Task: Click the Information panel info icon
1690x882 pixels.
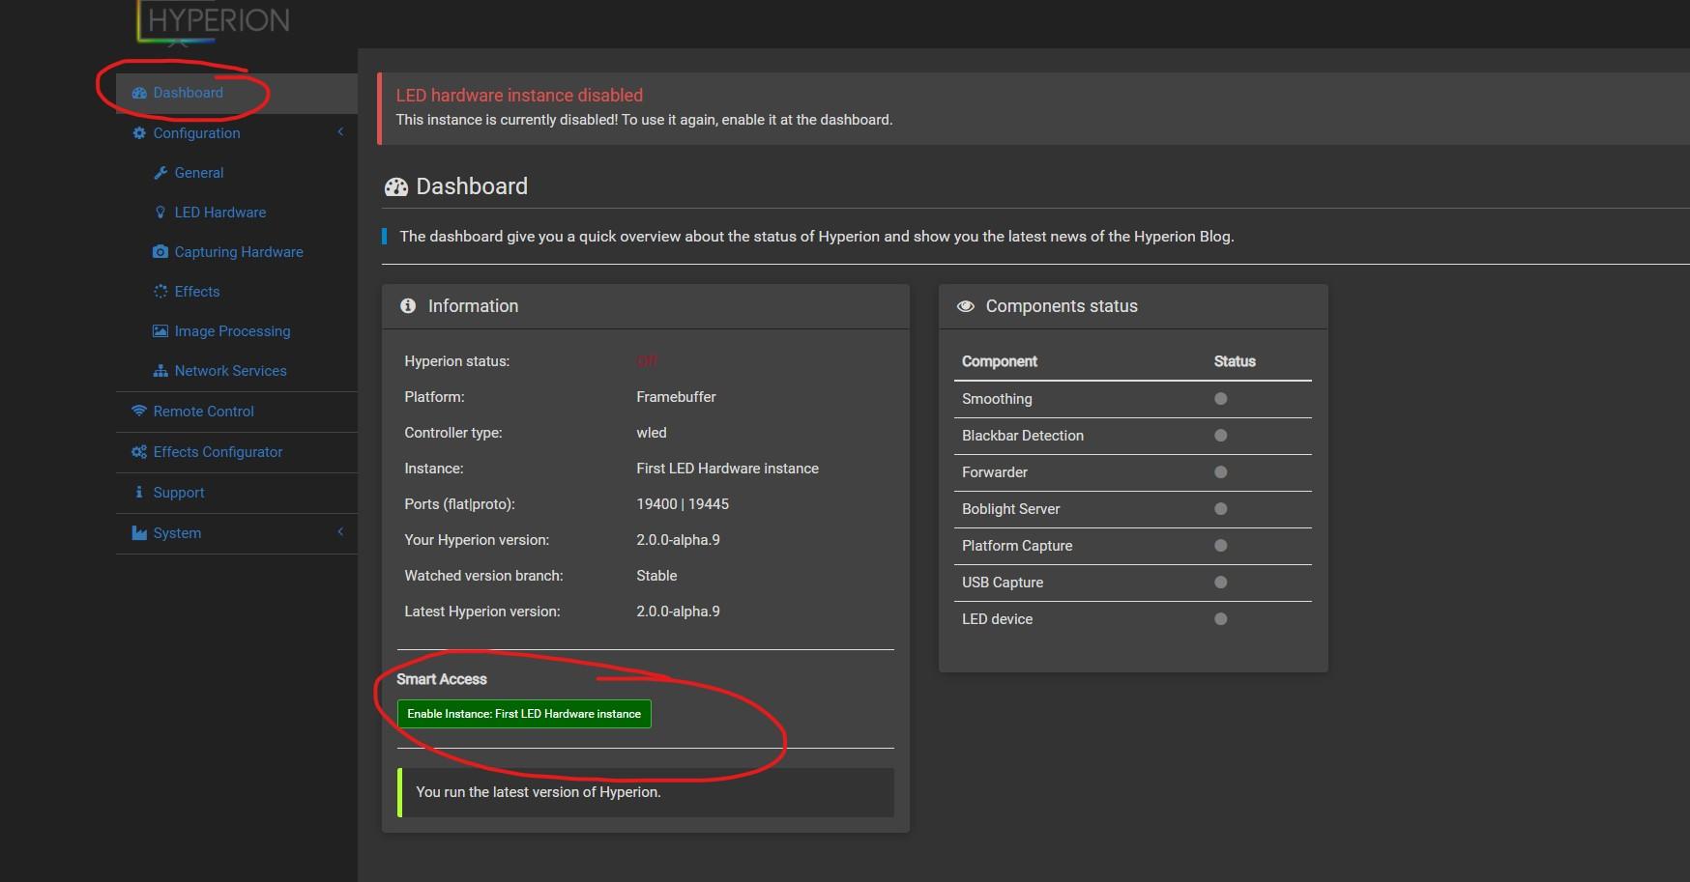Action: (x=408, y=306)
